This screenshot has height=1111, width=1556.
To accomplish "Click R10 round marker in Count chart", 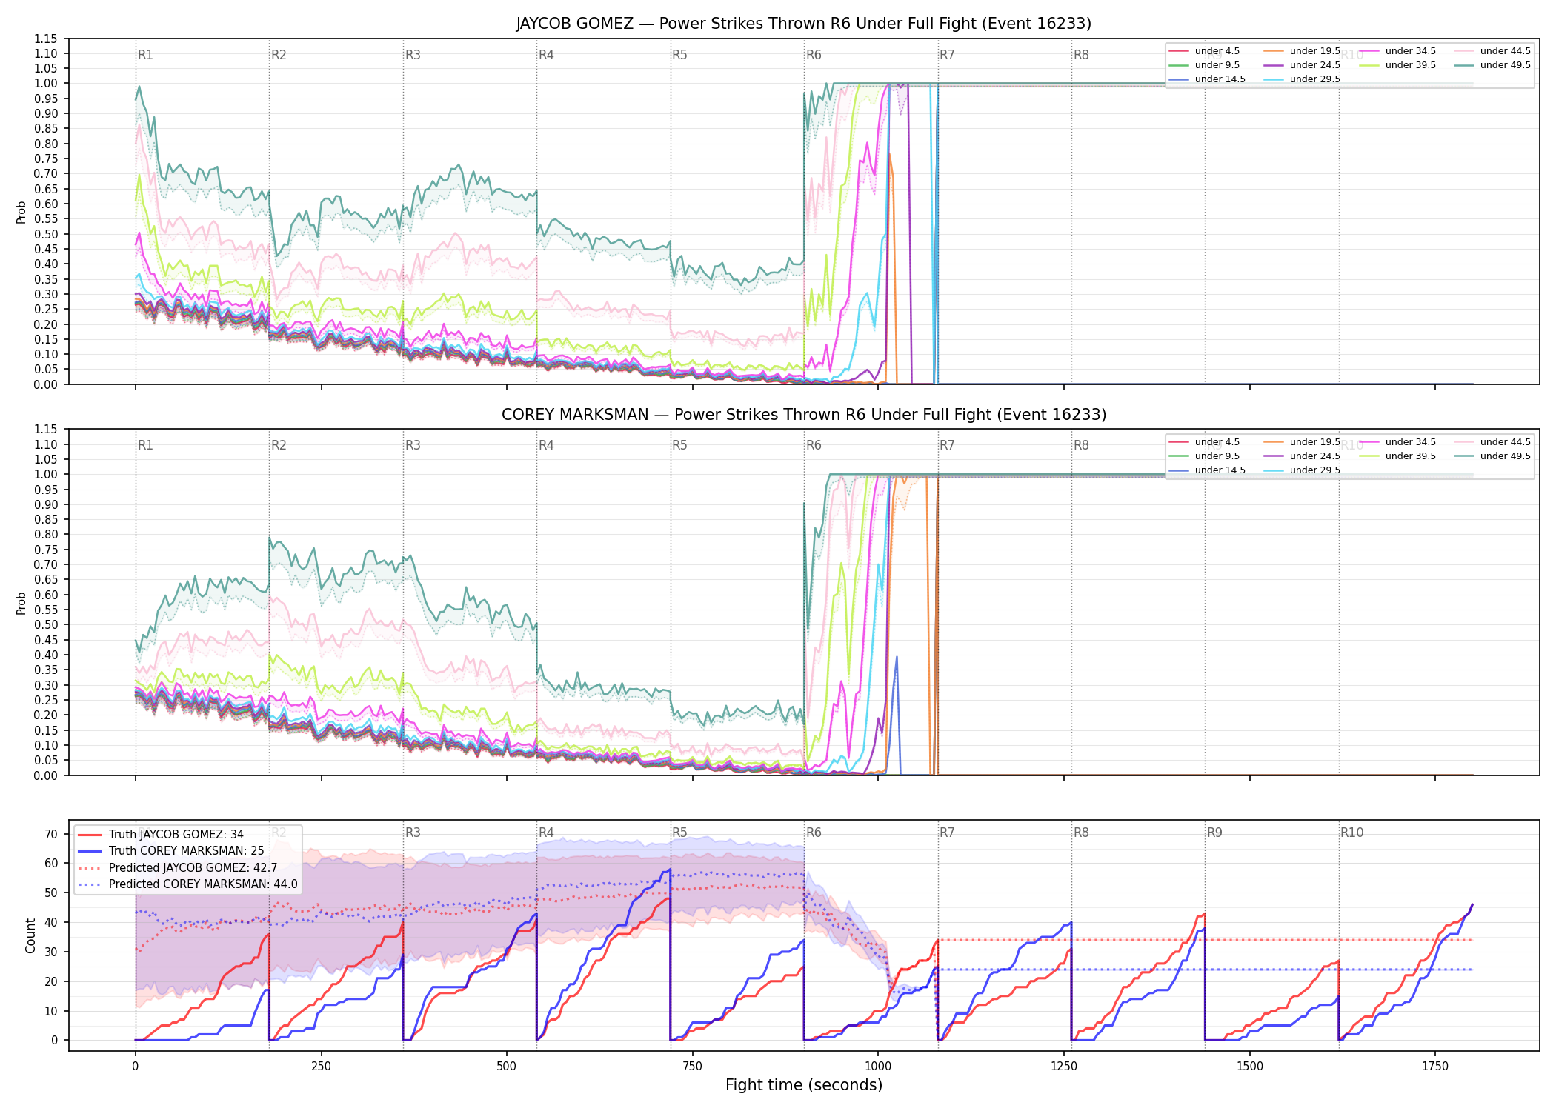I will click(x=1351, y=833).
